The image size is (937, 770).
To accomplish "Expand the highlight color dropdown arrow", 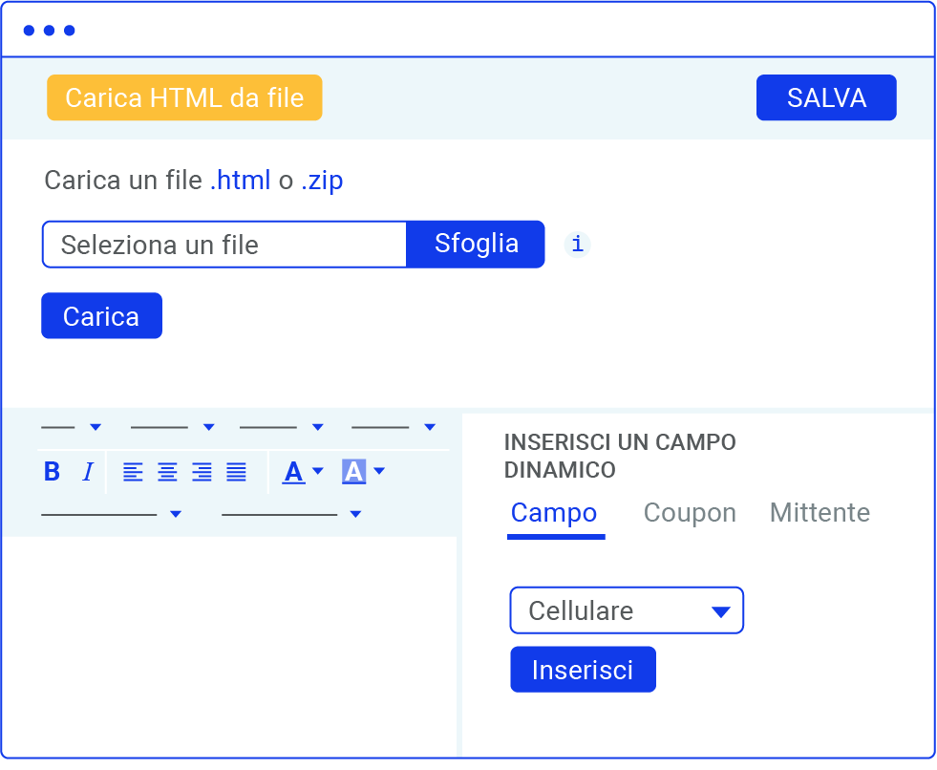I will click(380, 471).
